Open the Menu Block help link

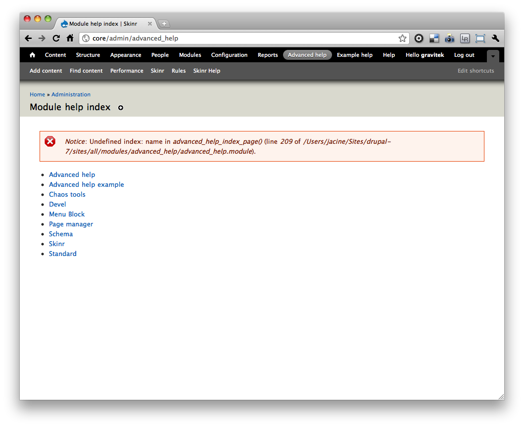[67, 214]
